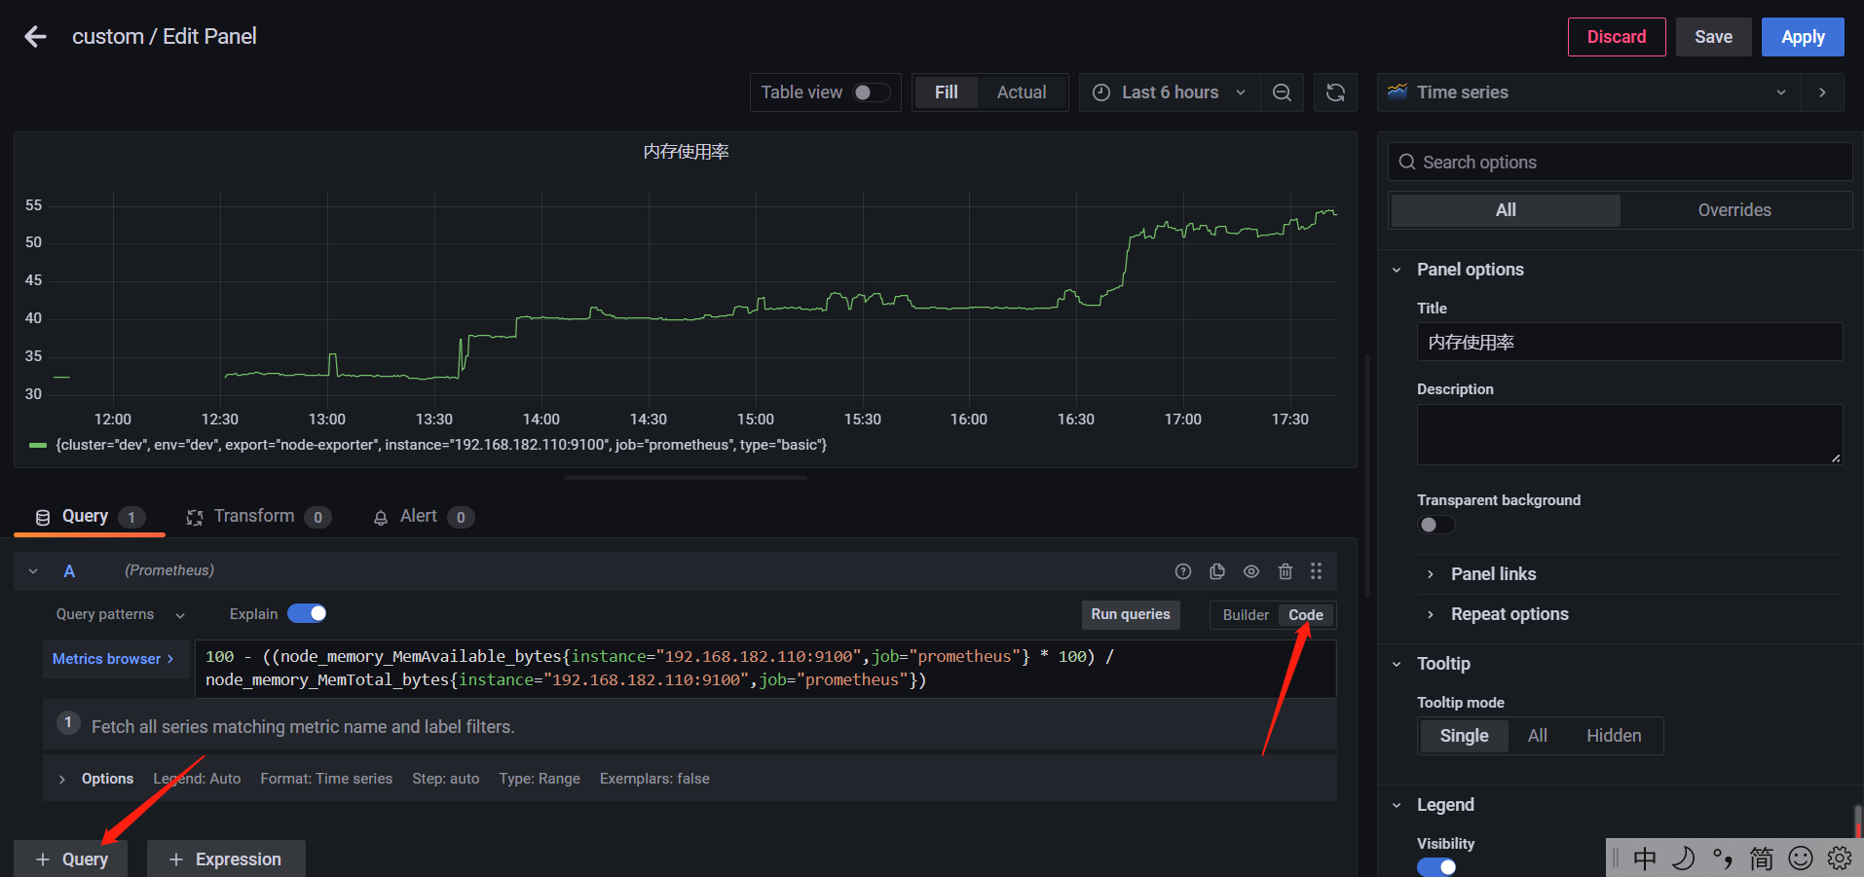The width and height of the screenshot is (1864, 877).
Task: Switch query editor to Code mode
Action: coord(1306,615)
